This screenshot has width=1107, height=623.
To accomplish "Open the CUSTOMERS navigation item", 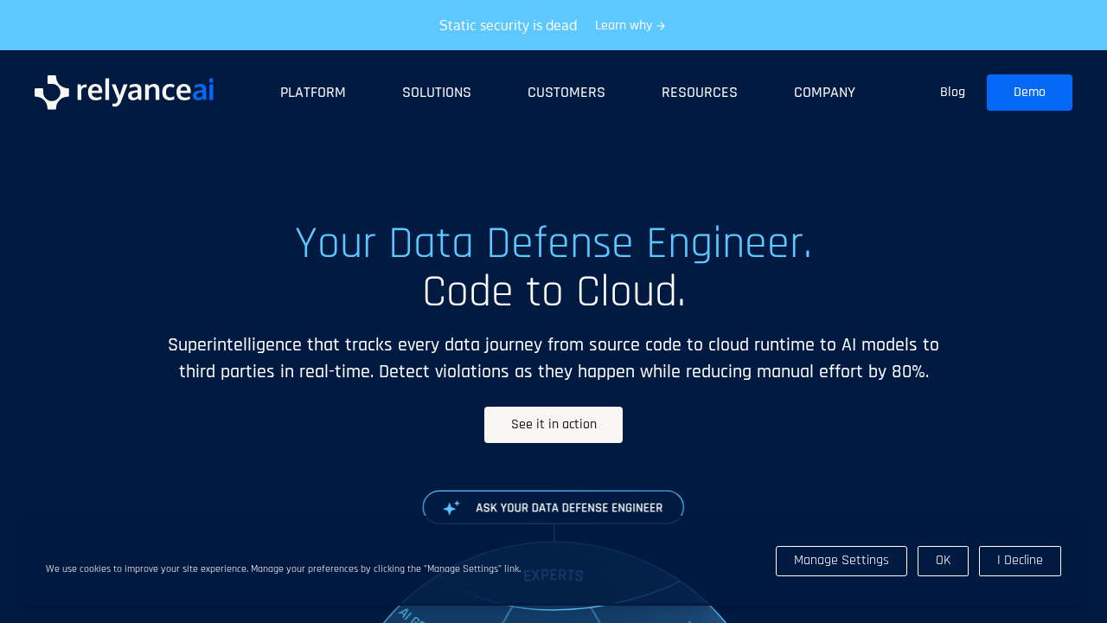I will coord(566,93).
